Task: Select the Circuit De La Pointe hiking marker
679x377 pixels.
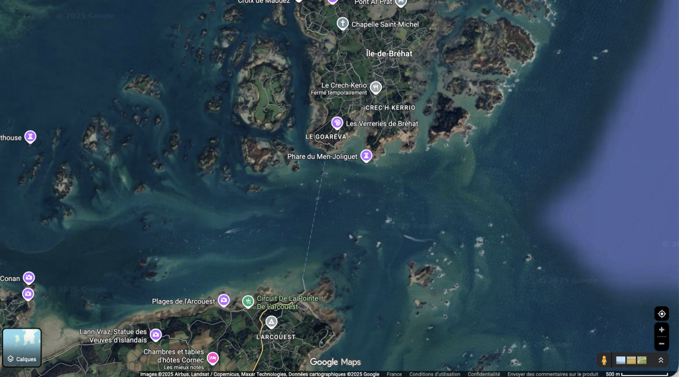Action: (248, 301)
